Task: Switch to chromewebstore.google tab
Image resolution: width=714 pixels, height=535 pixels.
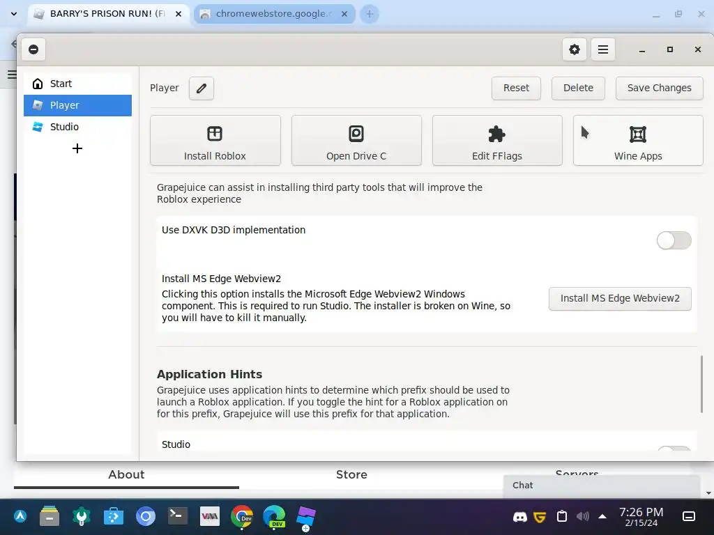Action: (274, 14)
